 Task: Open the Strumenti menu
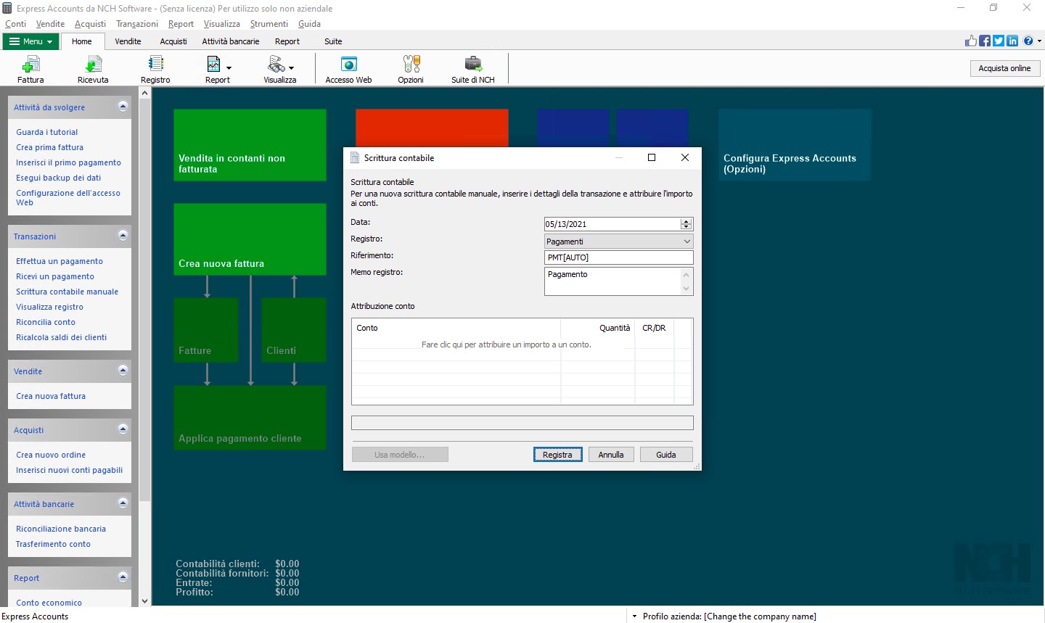click(x=269, y=24)
